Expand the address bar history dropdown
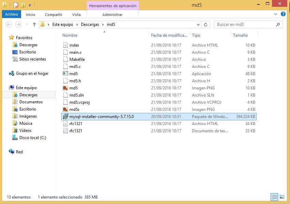 [x=198, y=24]
